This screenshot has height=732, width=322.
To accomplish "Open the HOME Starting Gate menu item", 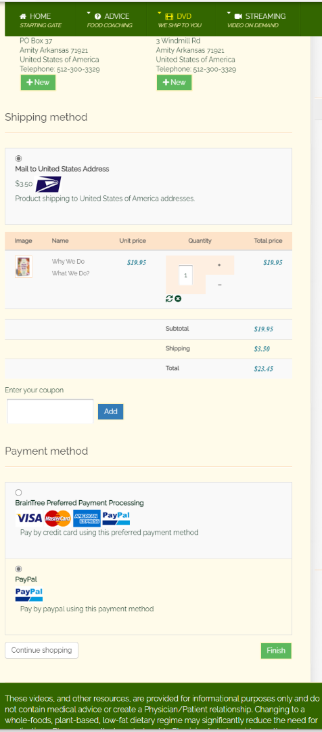I will point(40,20).
